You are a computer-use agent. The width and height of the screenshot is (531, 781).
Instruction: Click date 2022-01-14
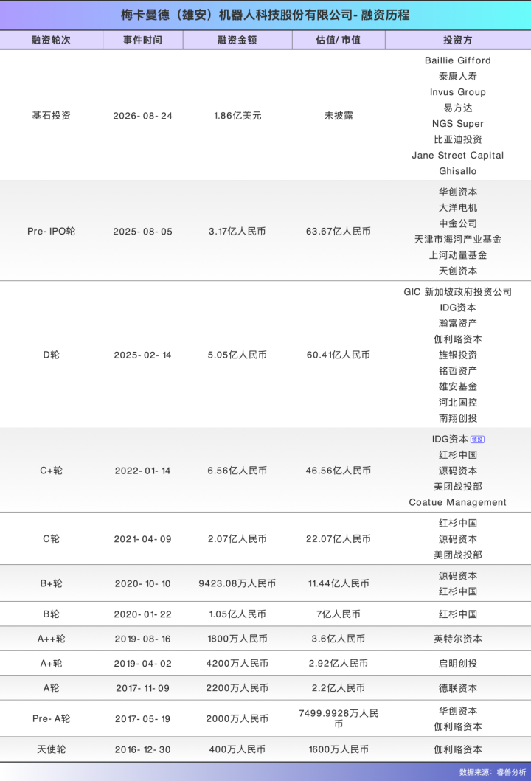142,471
